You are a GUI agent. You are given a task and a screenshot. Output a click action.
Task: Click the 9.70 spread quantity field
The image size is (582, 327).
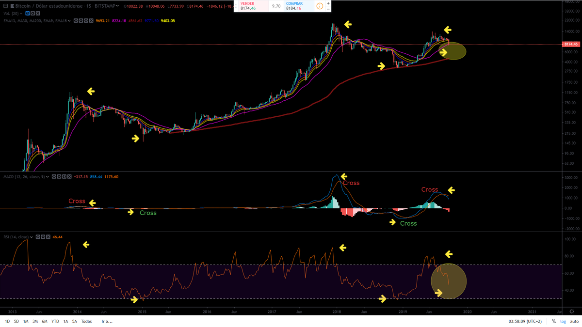coord(276,6)
